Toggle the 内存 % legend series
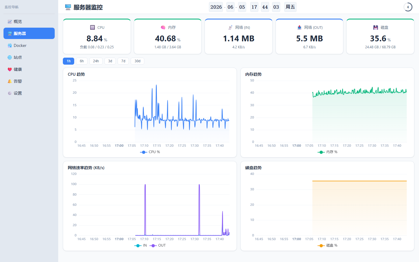The width and height of the screenshot is (419, 262). (327, 152)
